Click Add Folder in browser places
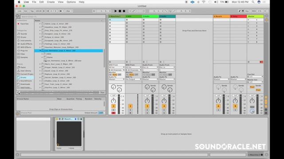Image resolution: width=284 pixels, height=159 pixels. 26,87
